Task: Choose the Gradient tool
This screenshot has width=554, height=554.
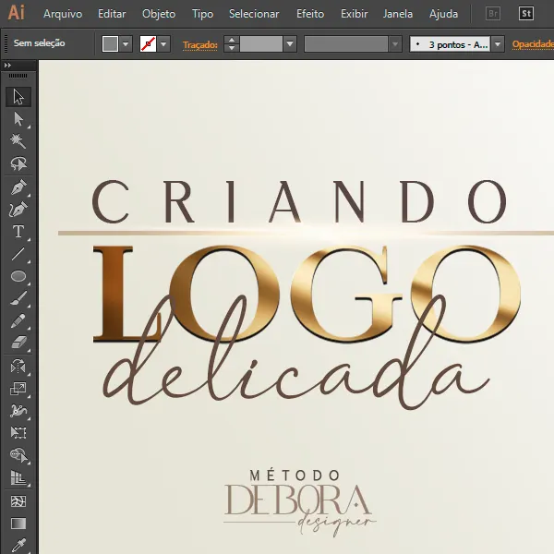Action: click(18, 524)
